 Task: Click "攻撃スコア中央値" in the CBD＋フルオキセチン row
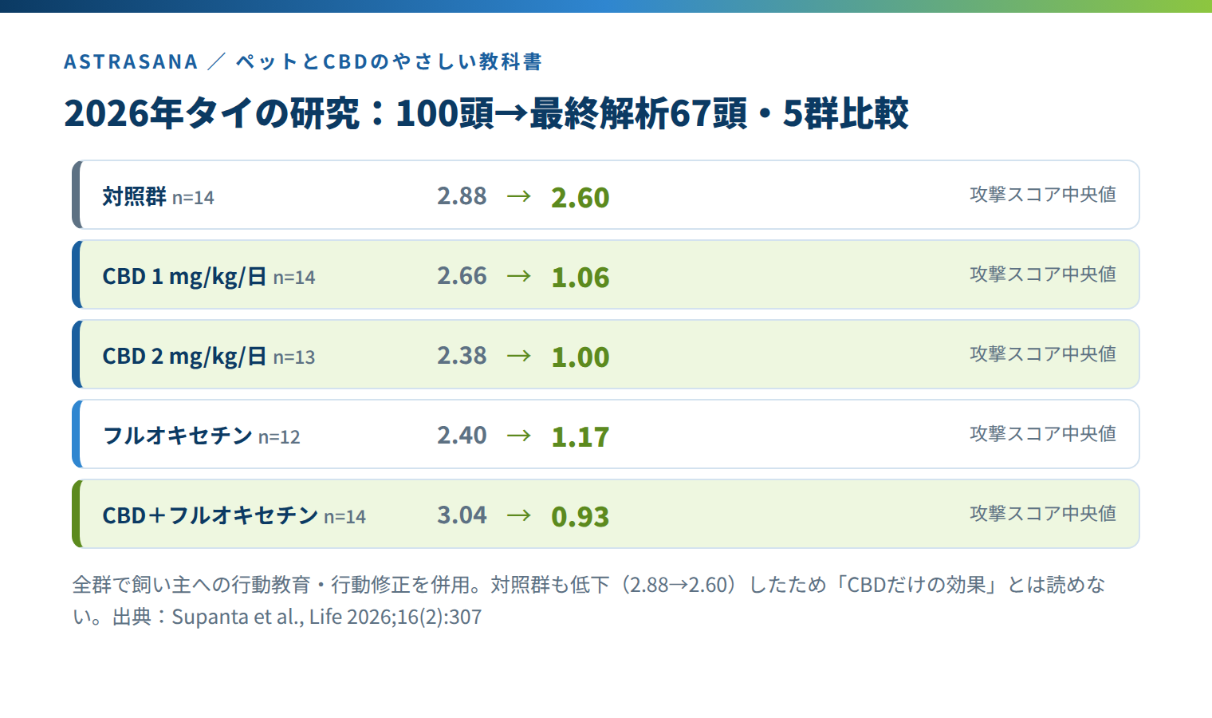coord(1043,514)
